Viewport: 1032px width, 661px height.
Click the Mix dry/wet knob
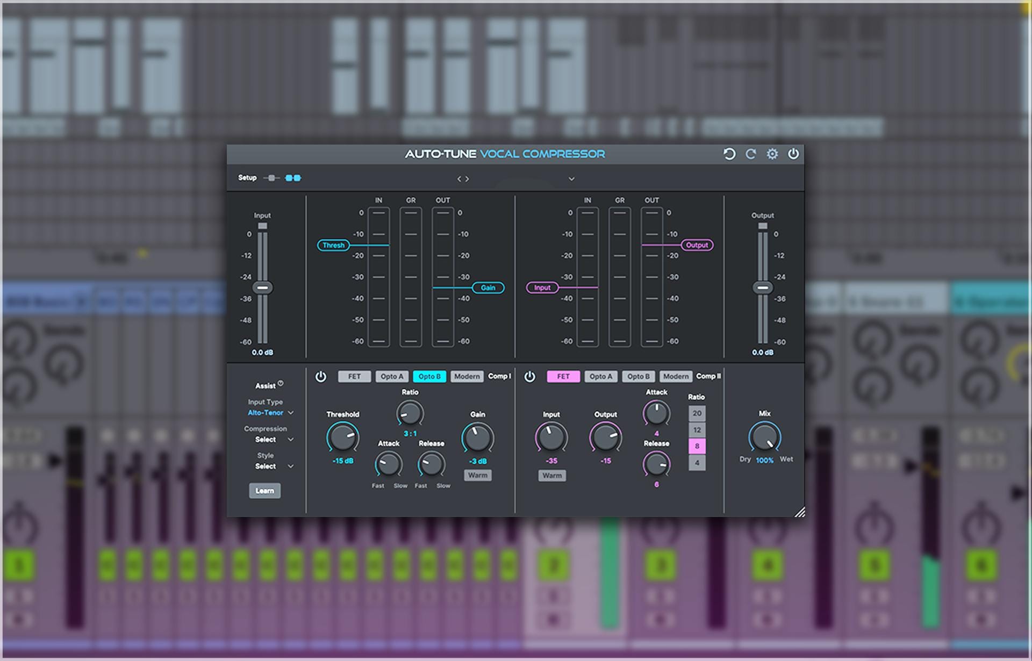tap(765, 437)
